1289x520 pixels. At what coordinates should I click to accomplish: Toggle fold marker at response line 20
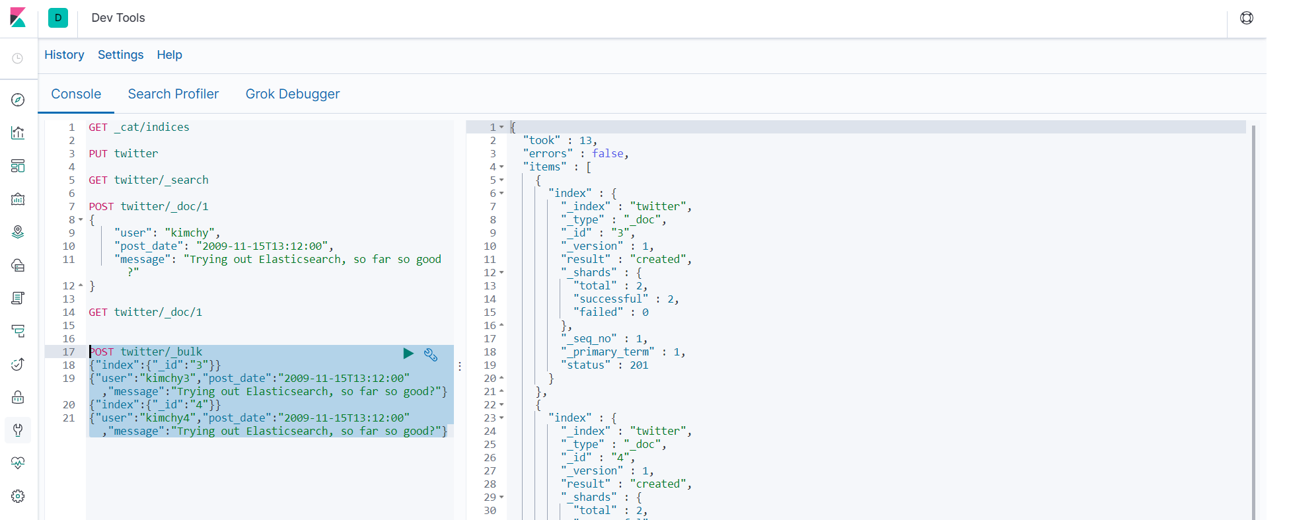[501, 378]
